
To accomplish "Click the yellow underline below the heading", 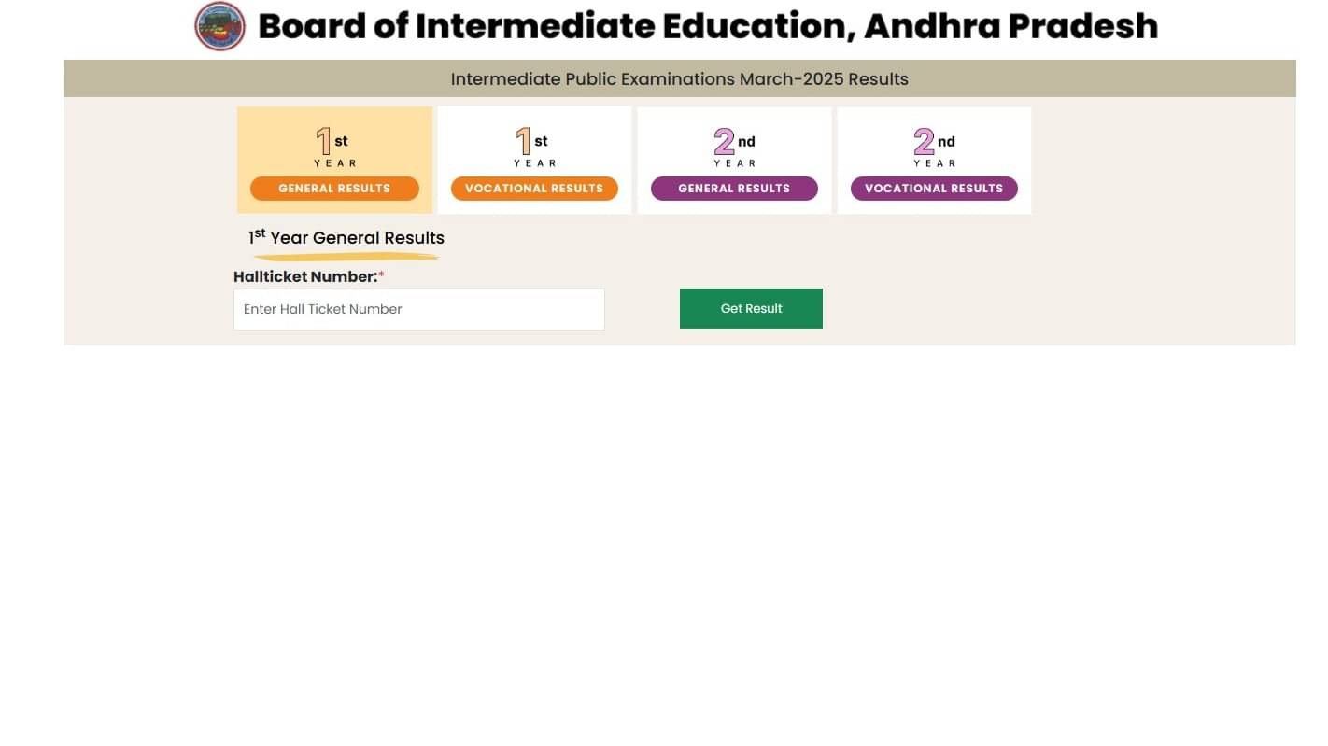I will [x=346, y=255].
